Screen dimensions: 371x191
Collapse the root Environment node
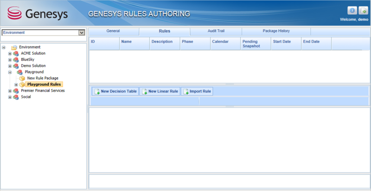click(4, 47)
